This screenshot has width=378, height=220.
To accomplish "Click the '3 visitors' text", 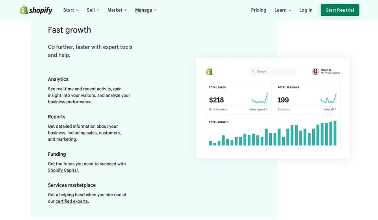I will 284,109.
